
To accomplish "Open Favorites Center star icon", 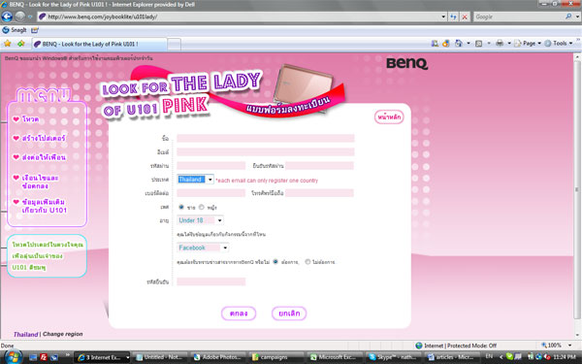I will click(x=8, y=44).
